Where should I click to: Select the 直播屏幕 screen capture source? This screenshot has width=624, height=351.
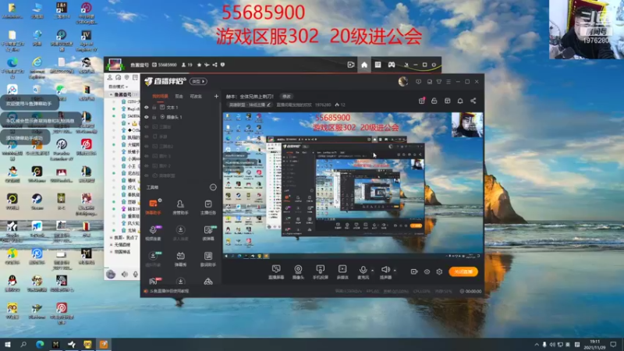coord(276,271)
